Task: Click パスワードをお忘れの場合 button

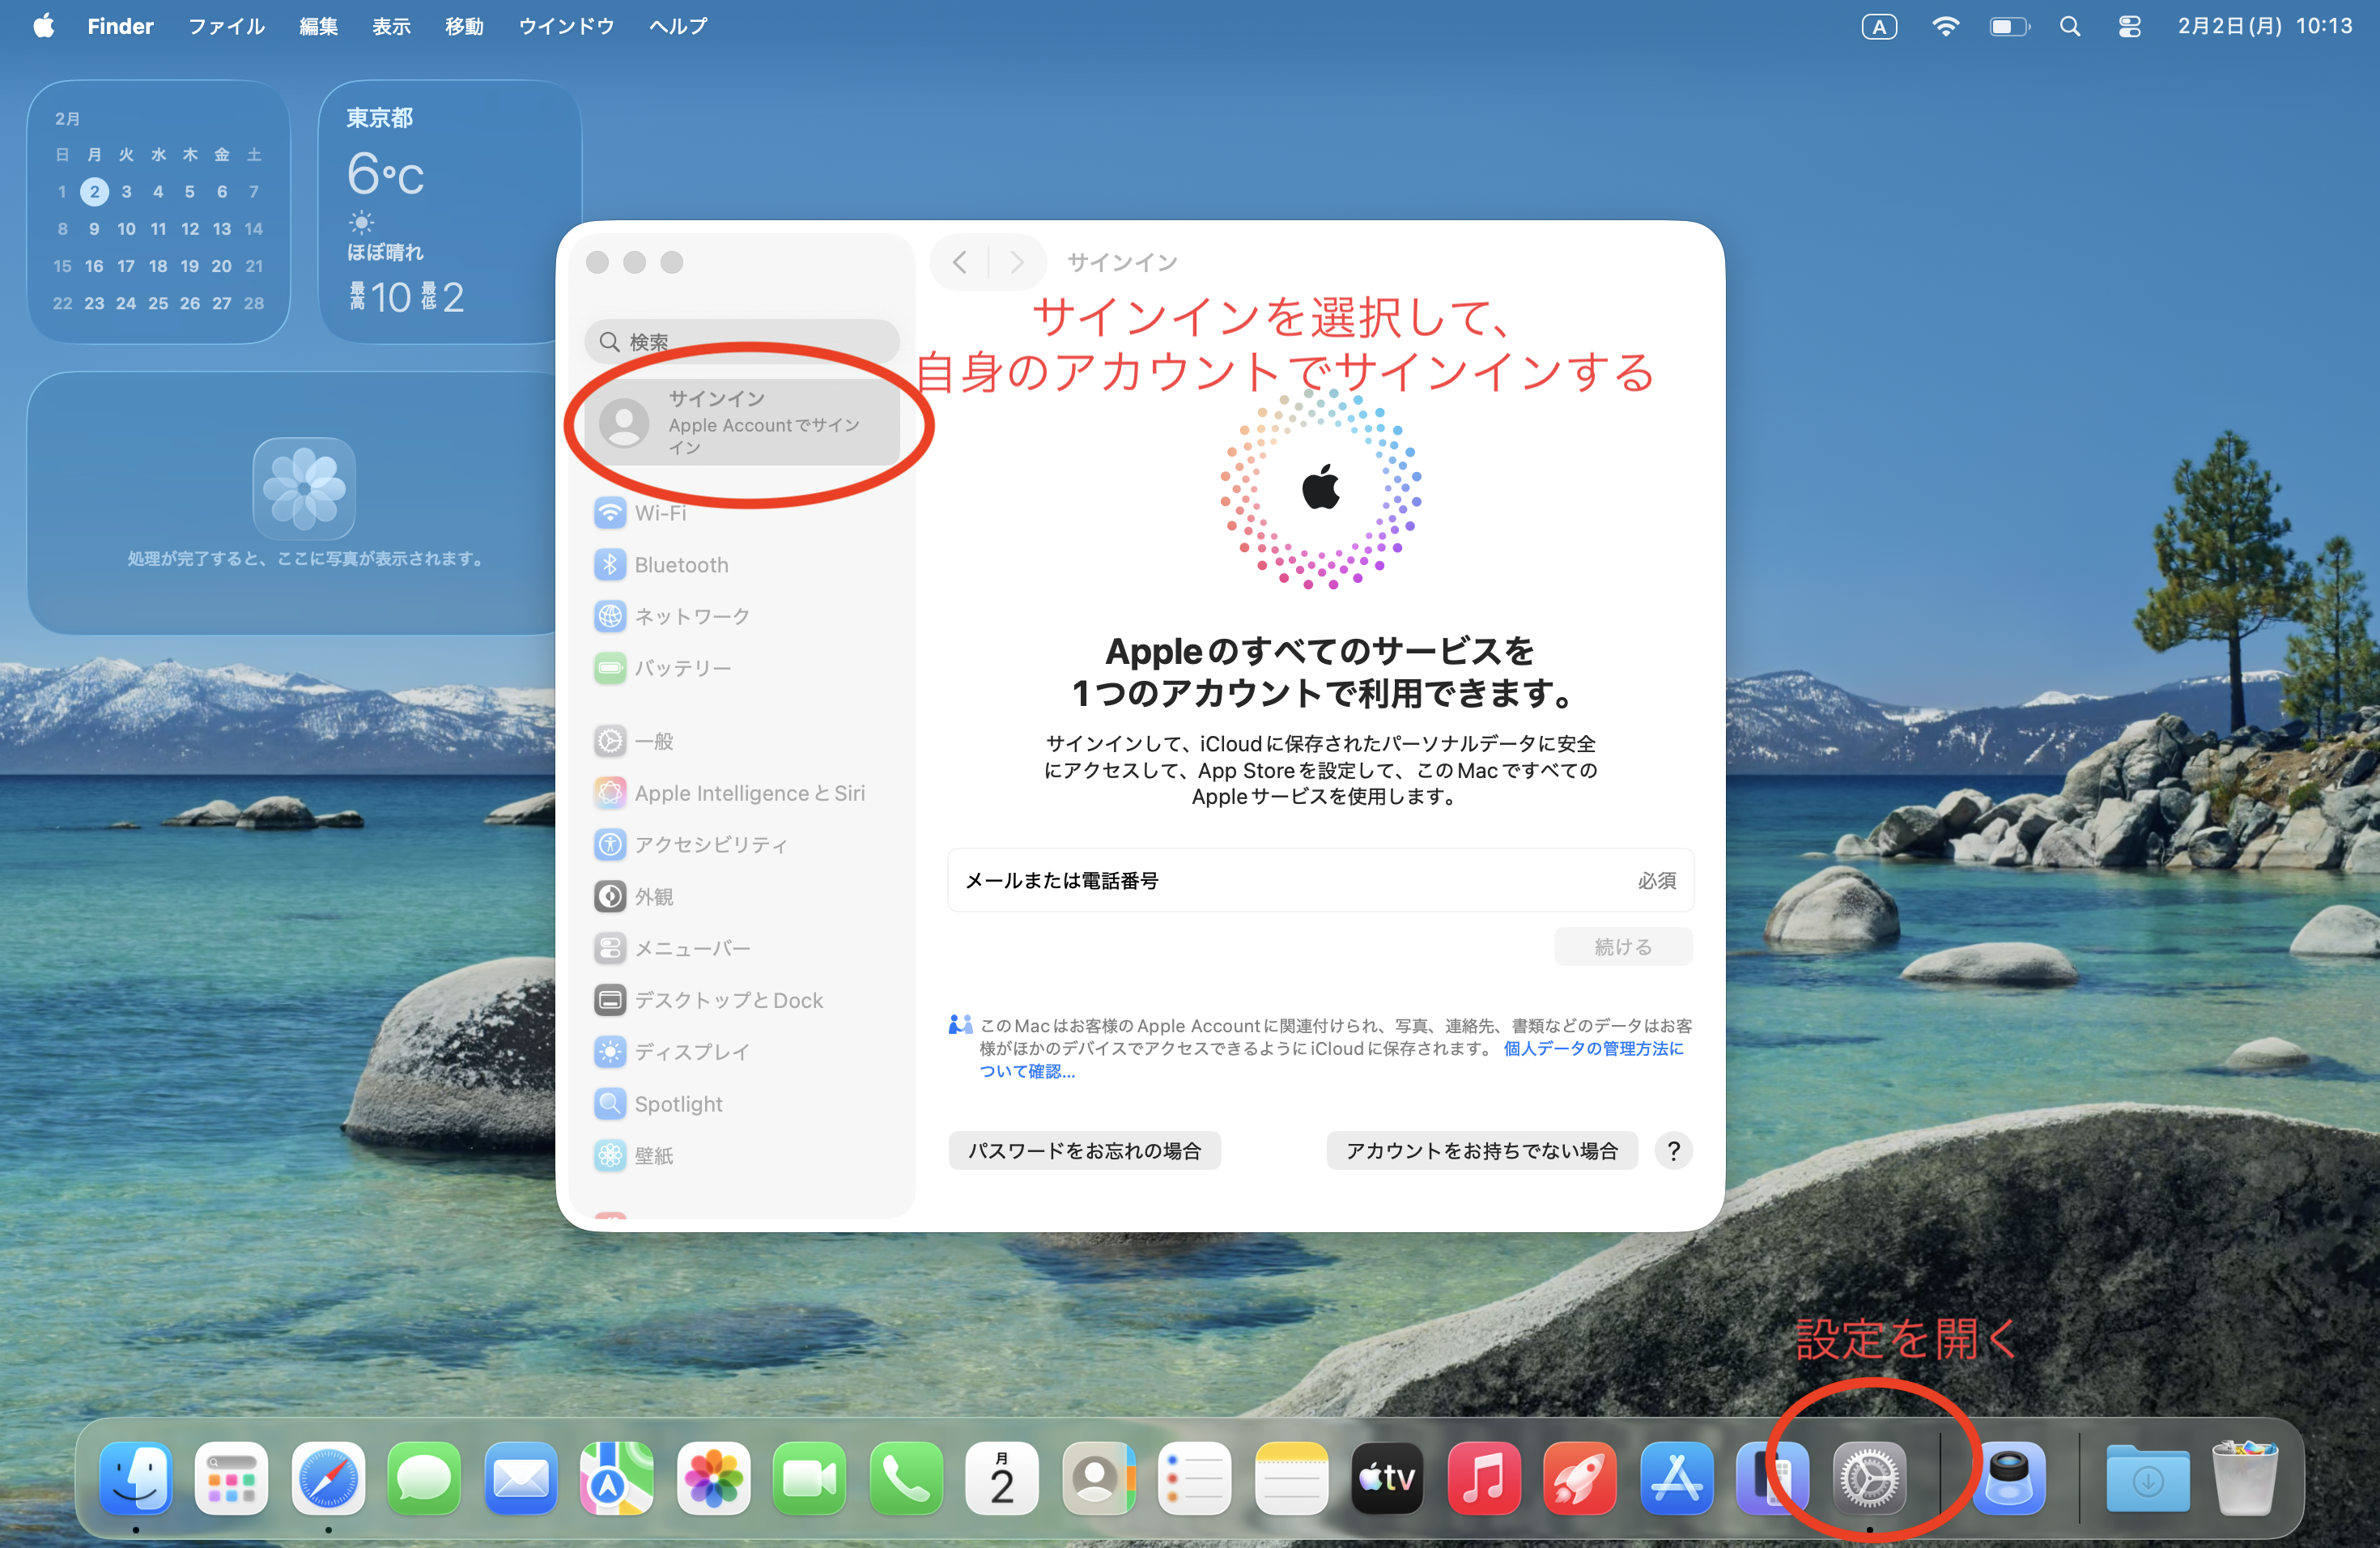Action: (1084, 1151)
